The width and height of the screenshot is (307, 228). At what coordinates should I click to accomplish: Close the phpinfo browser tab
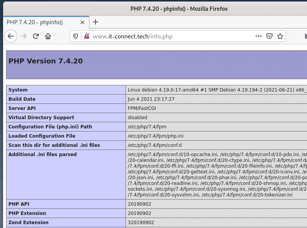pos(83,22)
